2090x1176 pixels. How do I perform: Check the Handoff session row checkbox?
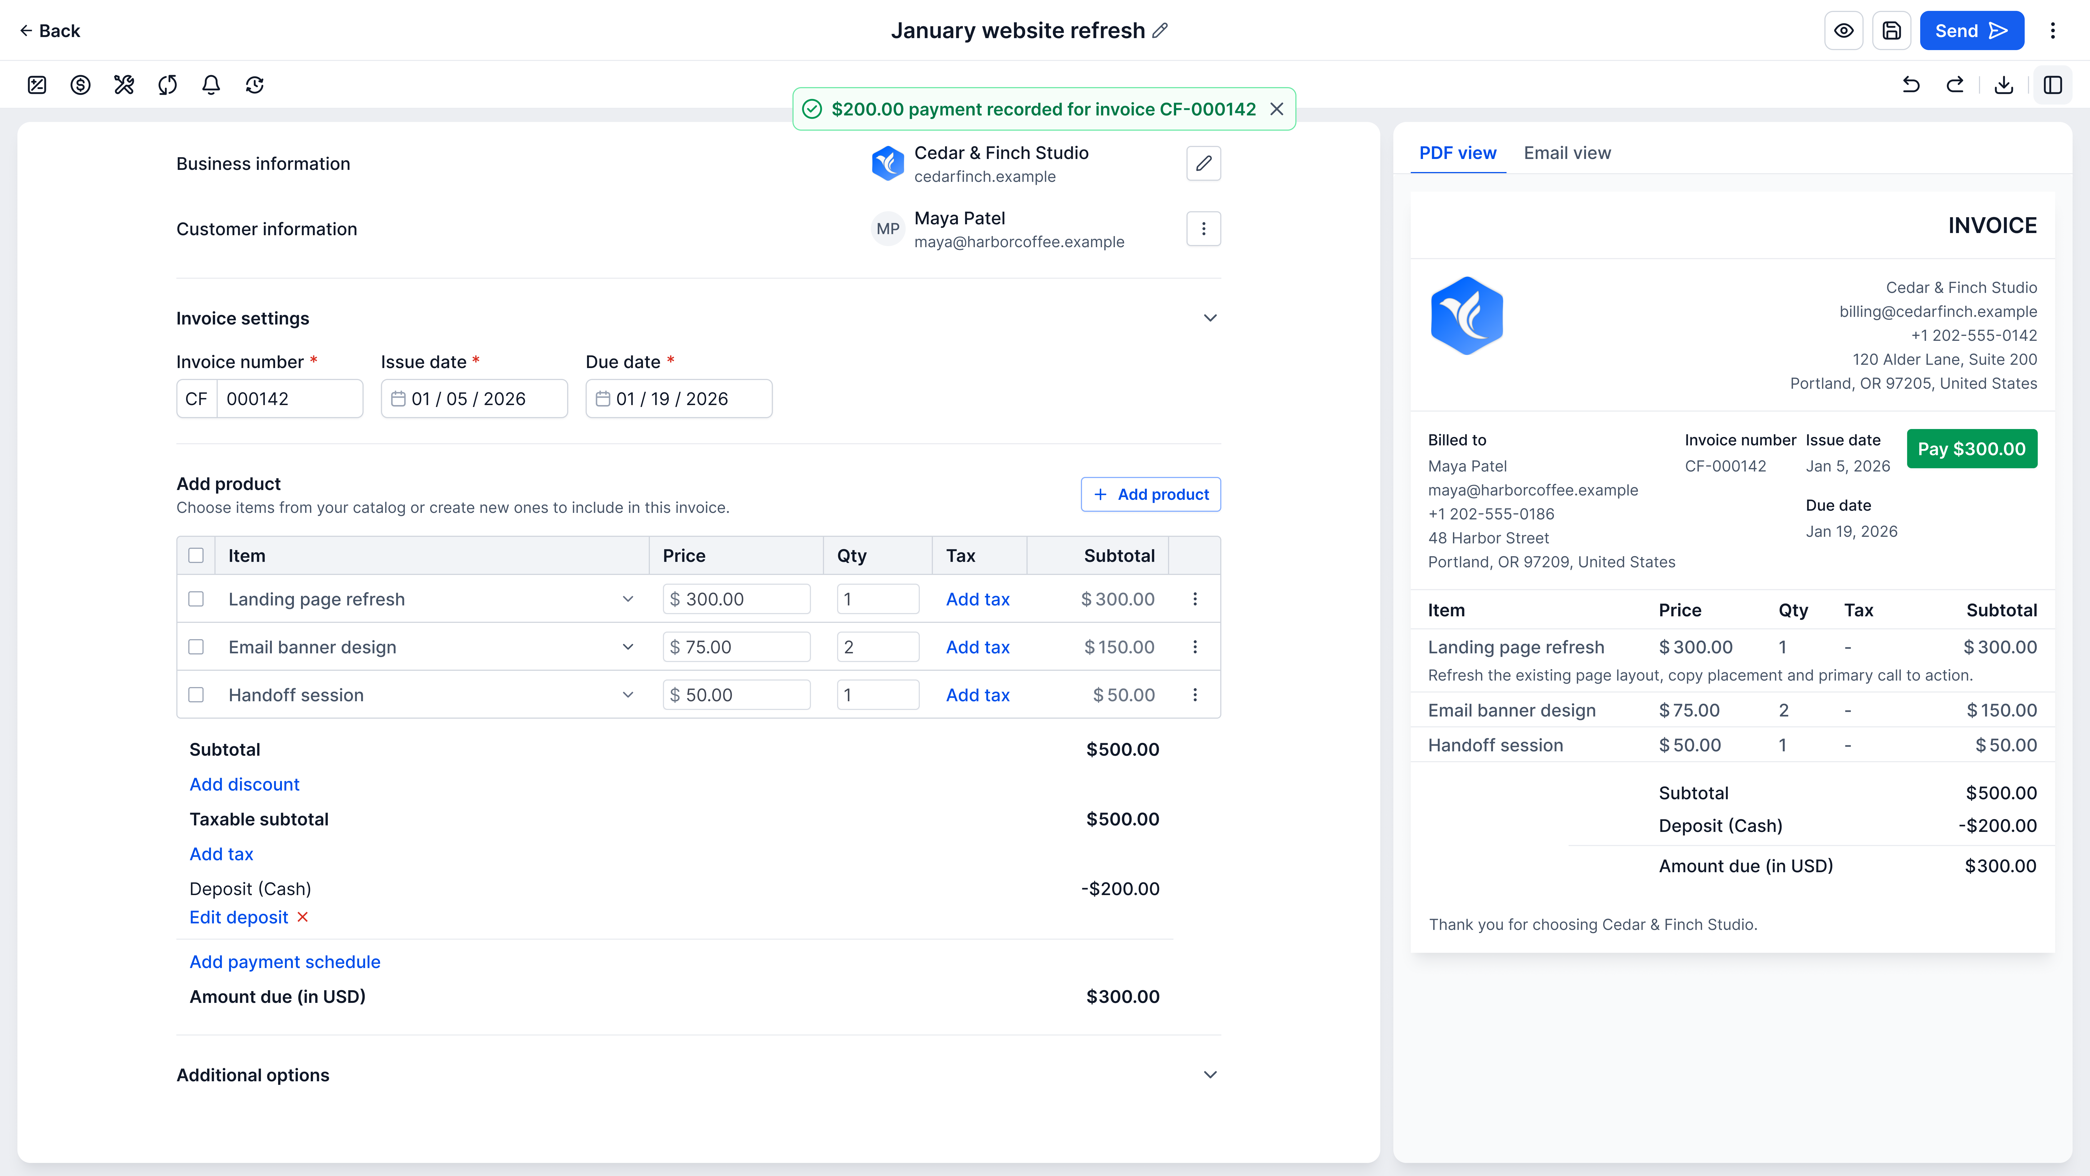pyautogui.click(x=196, y=695)
